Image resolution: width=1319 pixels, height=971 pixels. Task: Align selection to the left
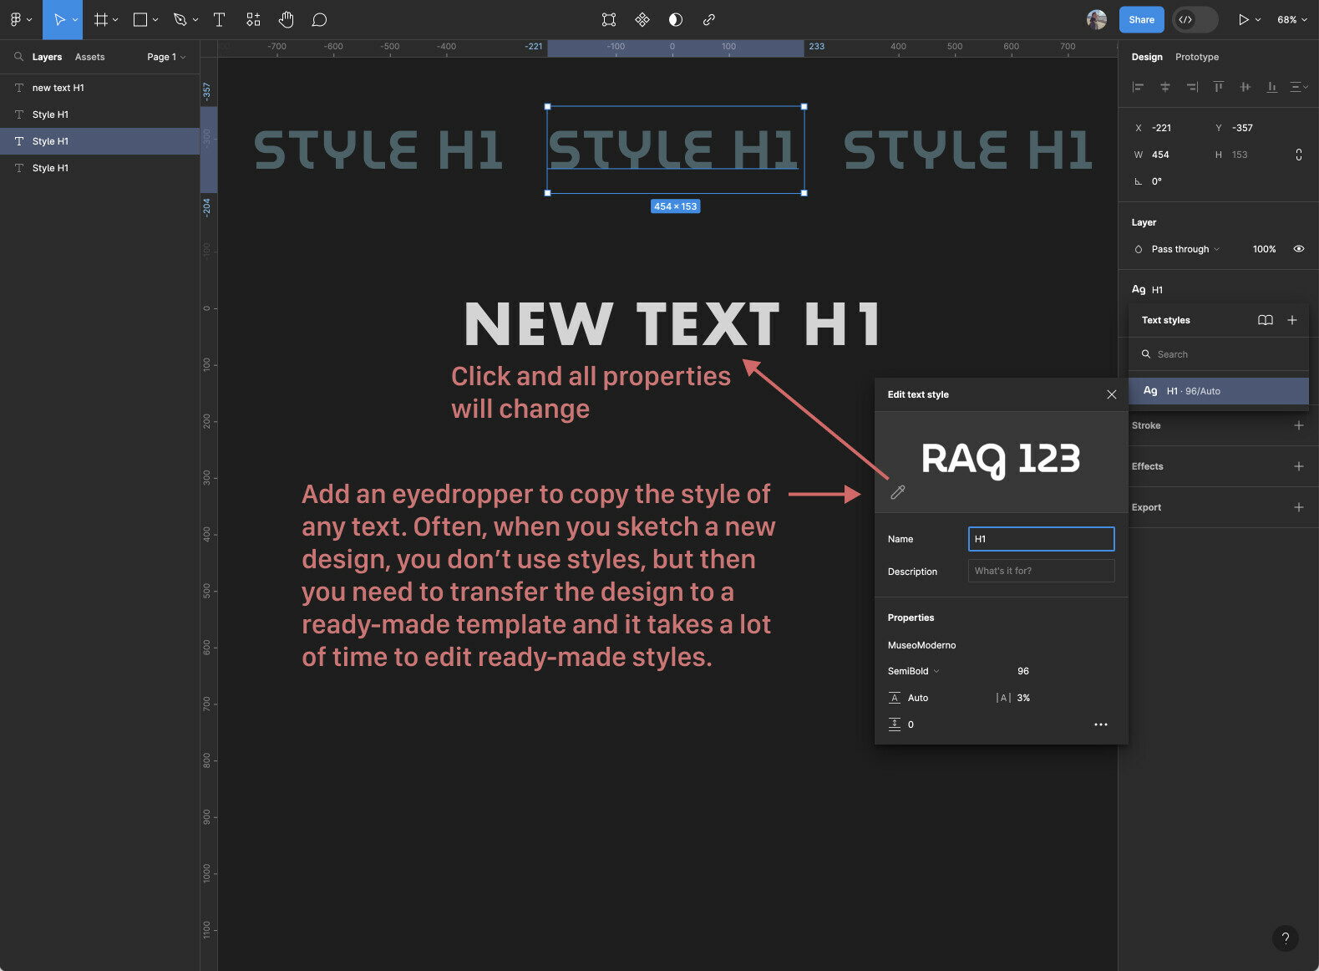click(1138, 86)
